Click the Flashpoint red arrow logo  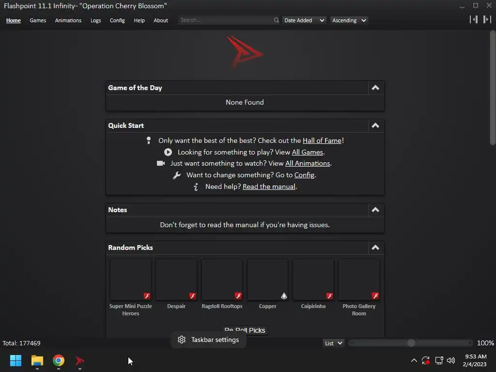(x=244, y=52)
